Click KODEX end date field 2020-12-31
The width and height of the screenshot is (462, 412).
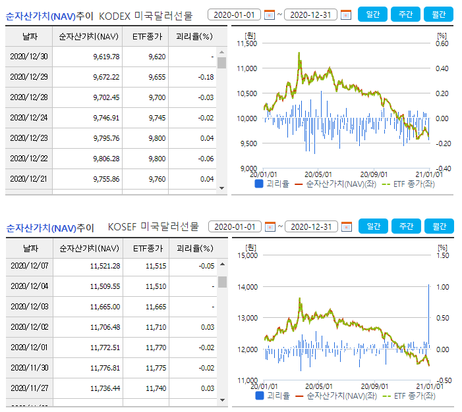pyautogui.click(x=310, y=14)
